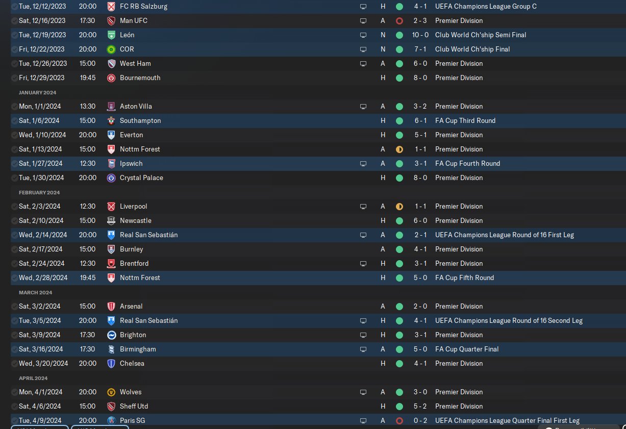
Task: Click the checkmark beside the Southampton fixture
Action: [14, 121]
